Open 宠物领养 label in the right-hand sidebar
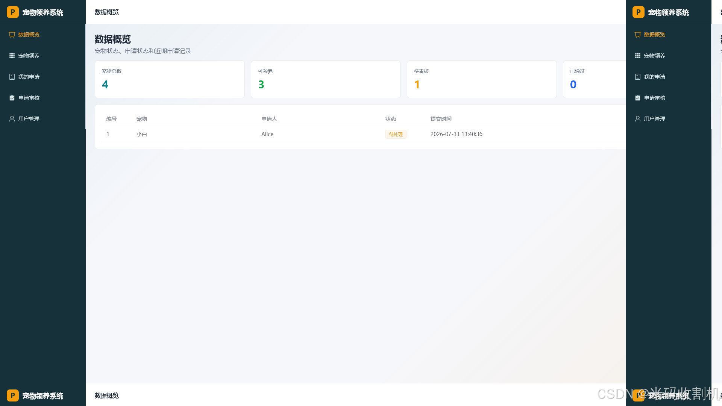The image size is (722, 406). pos(655,56)
